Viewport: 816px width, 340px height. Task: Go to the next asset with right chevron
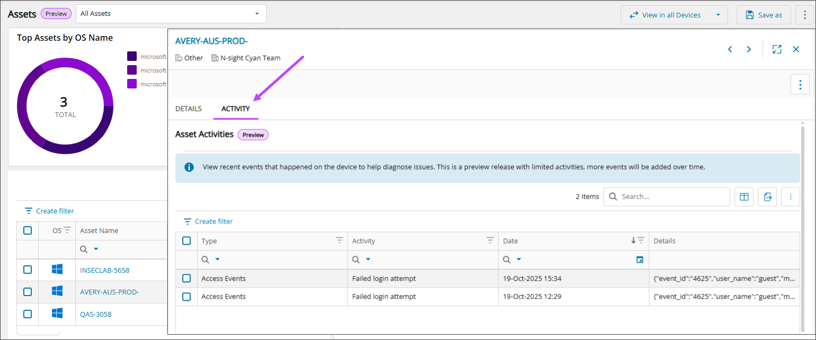pyautogui.click(x=749, y=49)
